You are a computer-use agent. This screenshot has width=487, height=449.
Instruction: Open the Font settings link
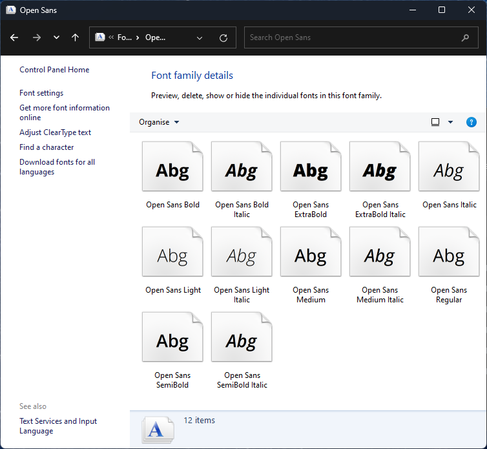pyautogui.click(x=41, y=93)
